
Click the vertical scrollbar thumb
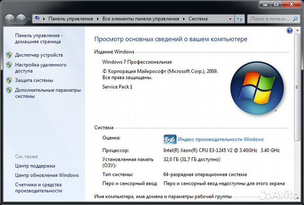click(297, 87)
